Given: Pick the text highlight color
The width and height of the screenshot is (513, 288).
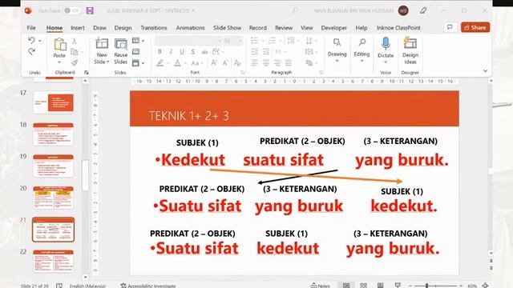Looking at the screenshot, I should pos(160,62).
